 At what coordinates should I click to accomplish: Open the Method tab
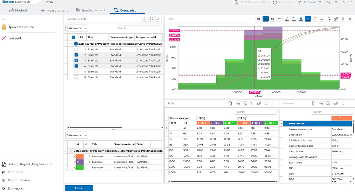pos(18,10)
